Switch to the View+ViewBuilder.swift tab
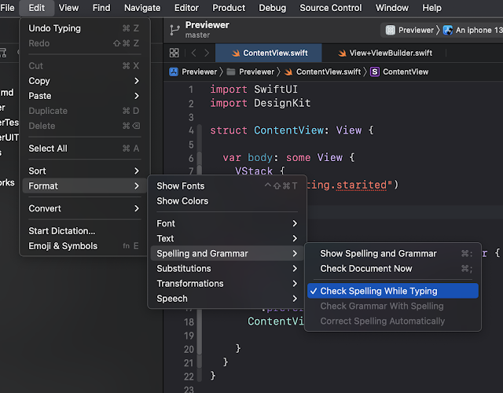 [385, 53]
